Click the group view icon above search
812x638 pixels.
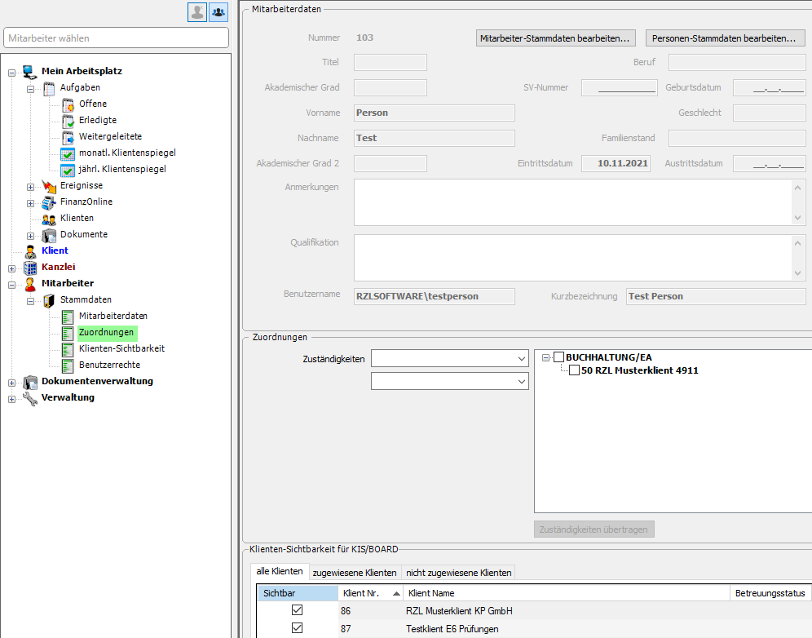[218, 11]
